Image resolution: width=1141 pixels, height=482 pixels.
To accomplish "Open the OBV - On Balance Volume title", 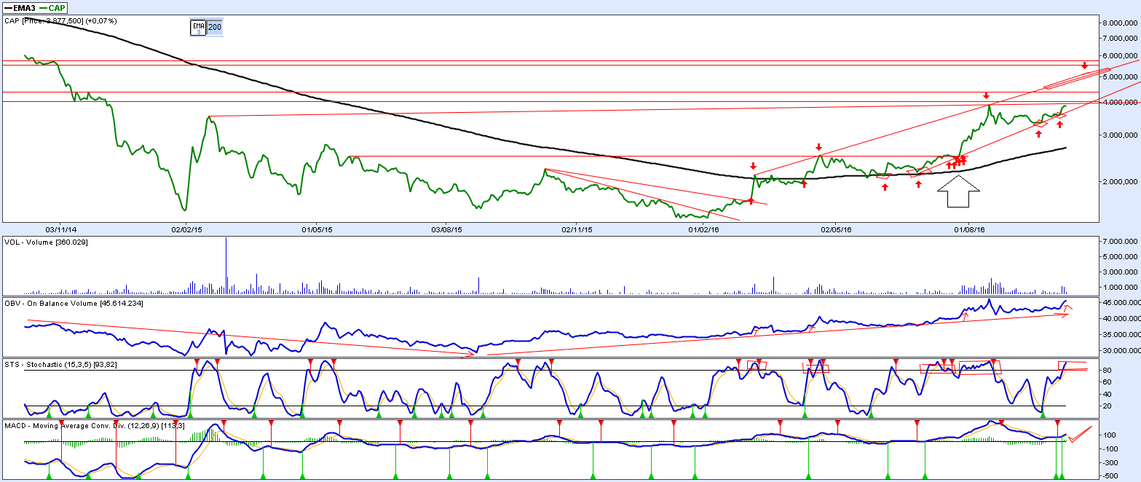I will pos(74,302).
